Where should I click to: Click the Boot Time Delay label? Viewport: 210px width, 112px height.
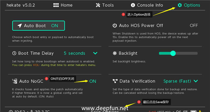[36, 53]
